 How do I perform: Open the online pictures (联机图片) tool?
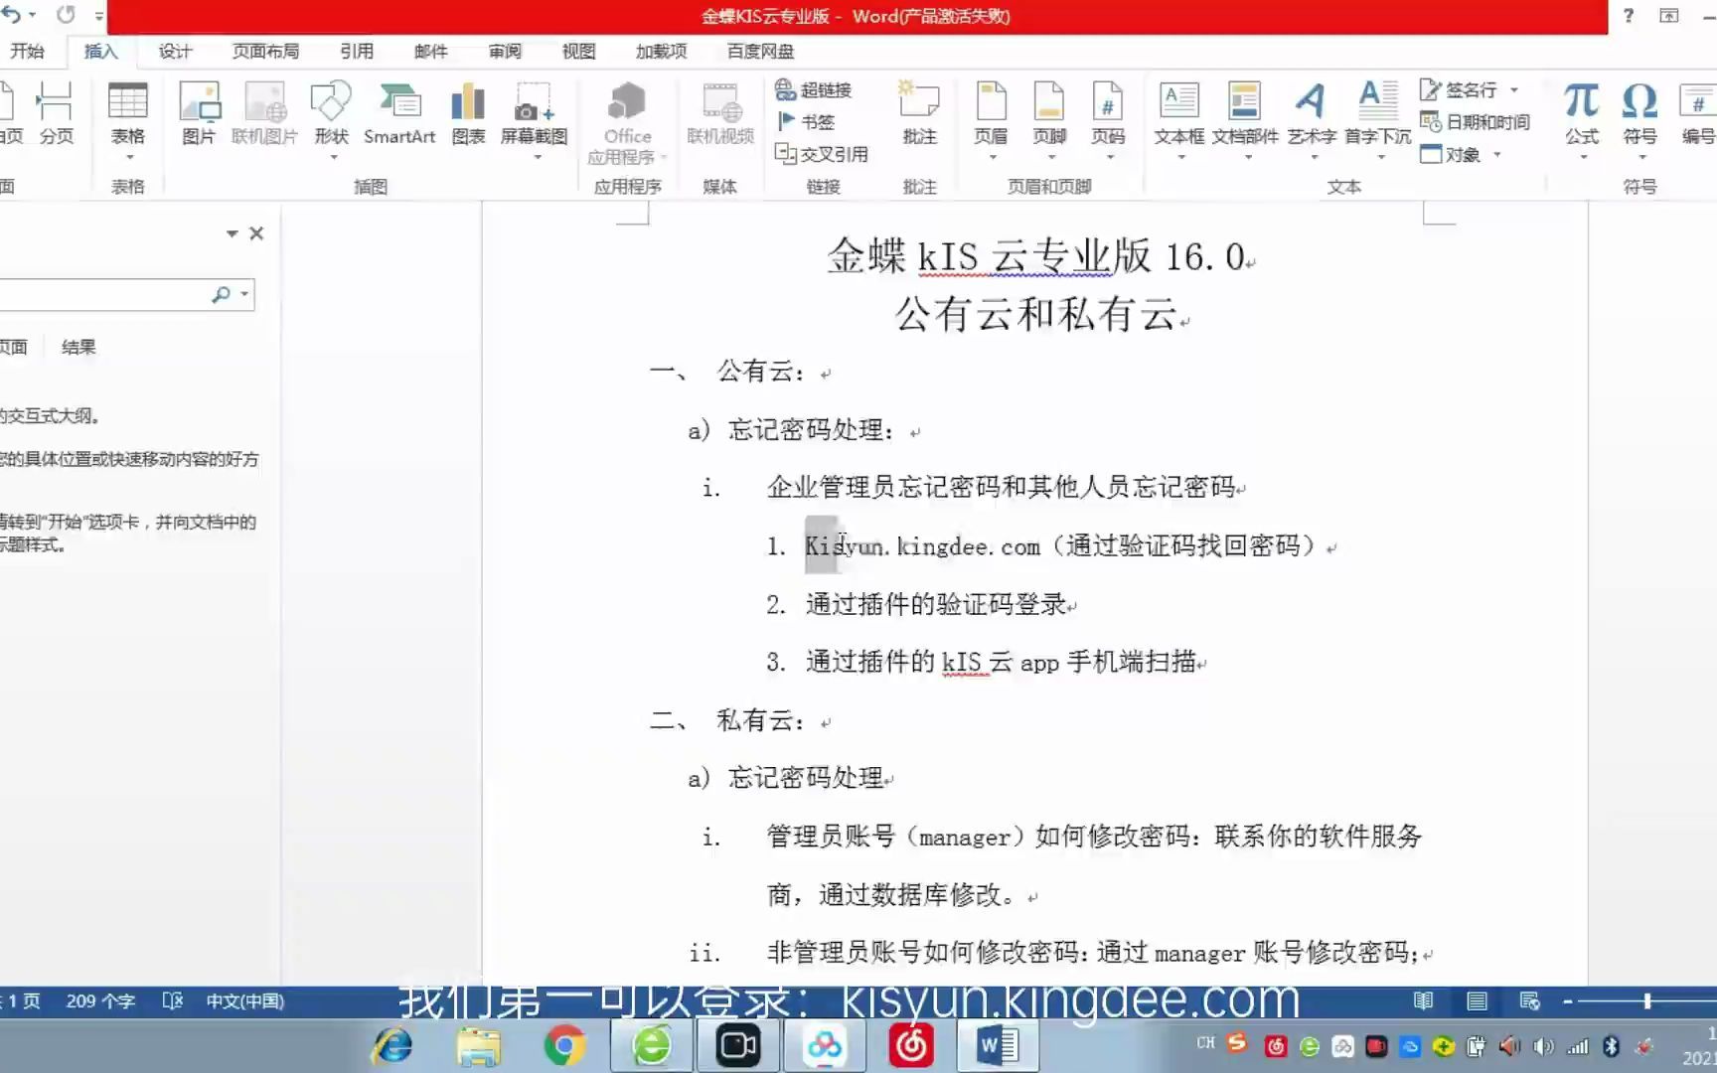[264, 114]
